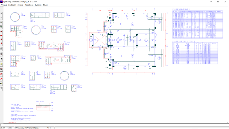The width and height of the screenshot is (229, 129).
Task: Select the text tool marked with letter A
Action: (x=2, y=59)
